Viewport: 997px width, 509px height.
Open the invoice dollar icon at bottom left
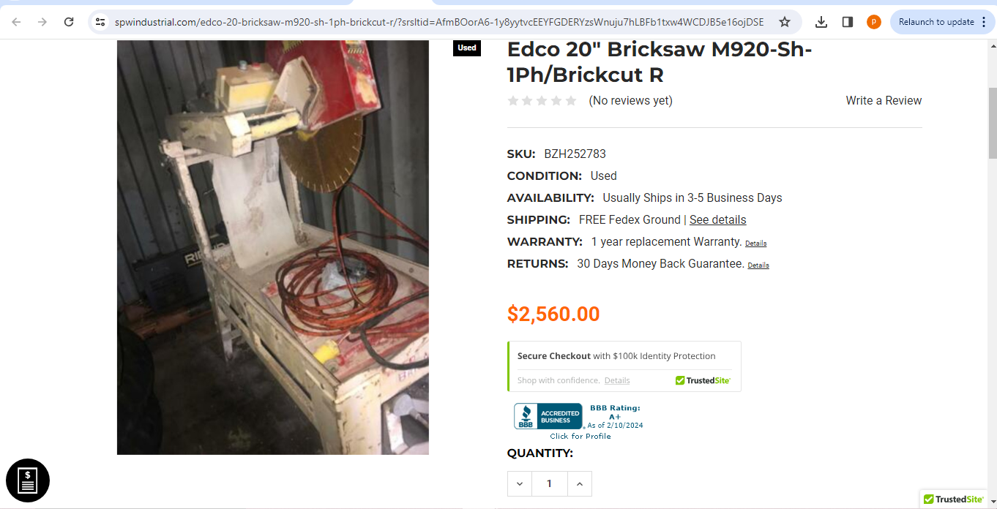pyautogui.click(x=28, y=480)
